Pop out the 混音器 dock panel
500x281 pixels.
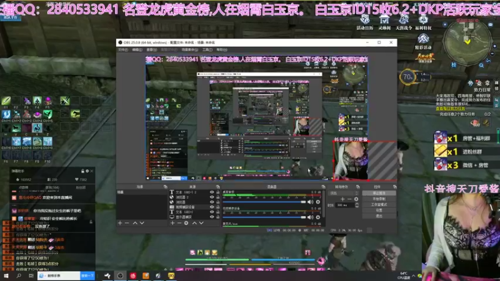[x=323, y=187]
